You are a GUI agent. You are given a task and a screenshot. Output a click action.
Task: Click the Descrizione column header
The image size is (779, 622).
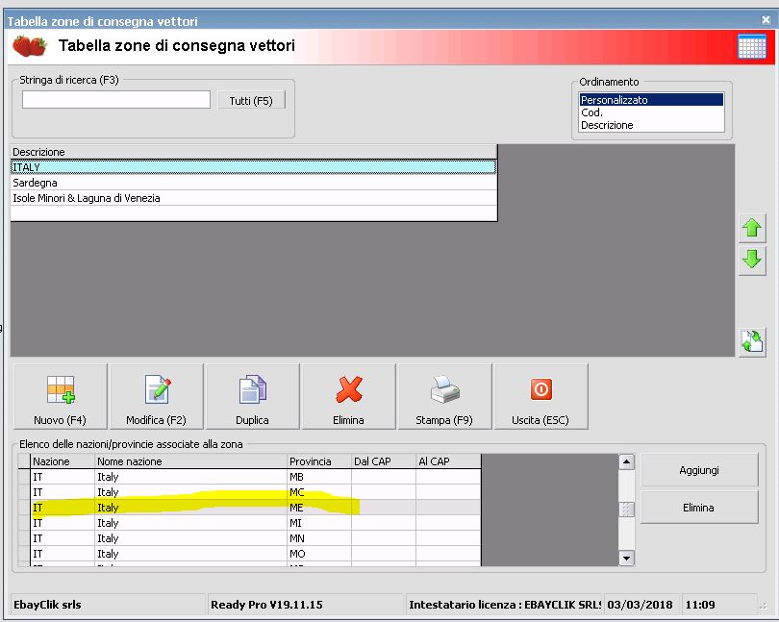click(x=253, y=152)
